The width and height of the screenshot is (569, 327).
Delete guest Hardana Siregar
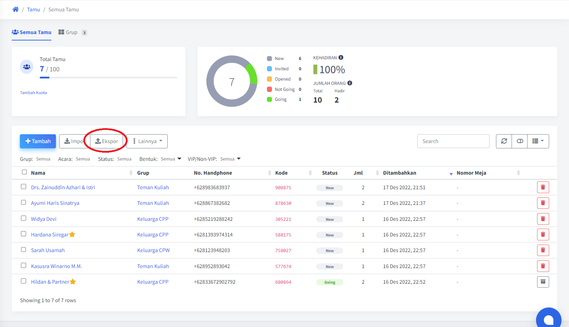pyautogui.click(x=543, y=235)
